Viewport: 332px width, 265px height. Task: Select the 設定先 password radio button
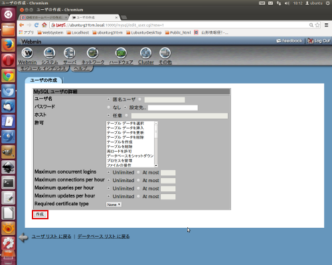(x=125, y=107)
